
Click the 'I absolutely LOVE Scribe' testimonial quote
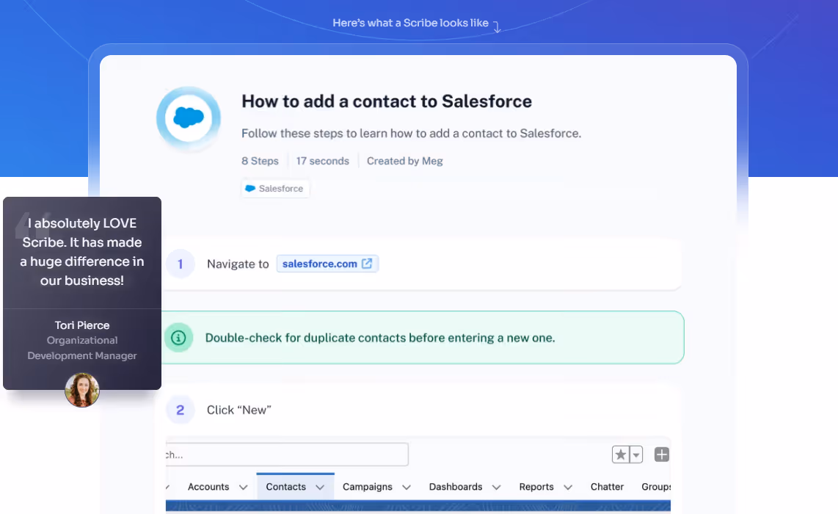(82, 251)
